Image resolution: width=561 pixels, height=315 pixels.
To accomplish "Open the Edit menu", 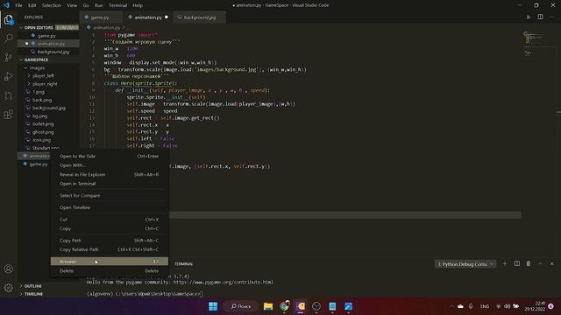I will [x=32, y=5].
